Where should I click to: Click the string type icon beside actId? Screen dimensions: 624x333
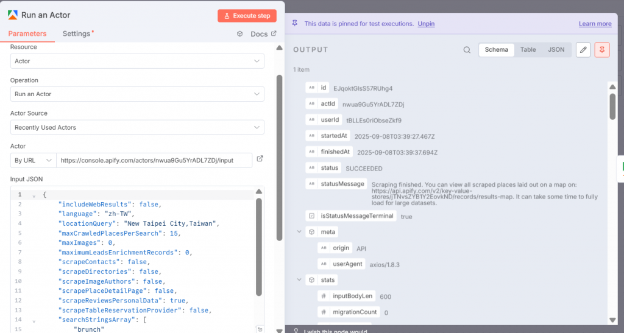[311, 103]
